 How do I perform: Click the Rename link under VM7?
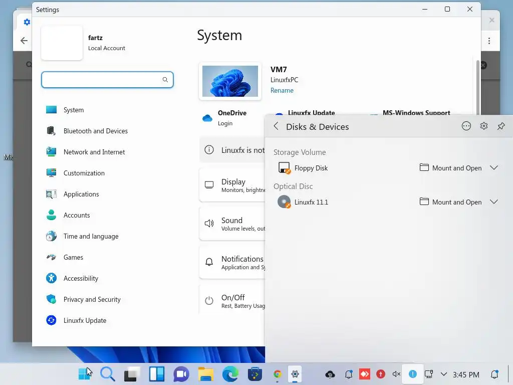coord(282,90)
